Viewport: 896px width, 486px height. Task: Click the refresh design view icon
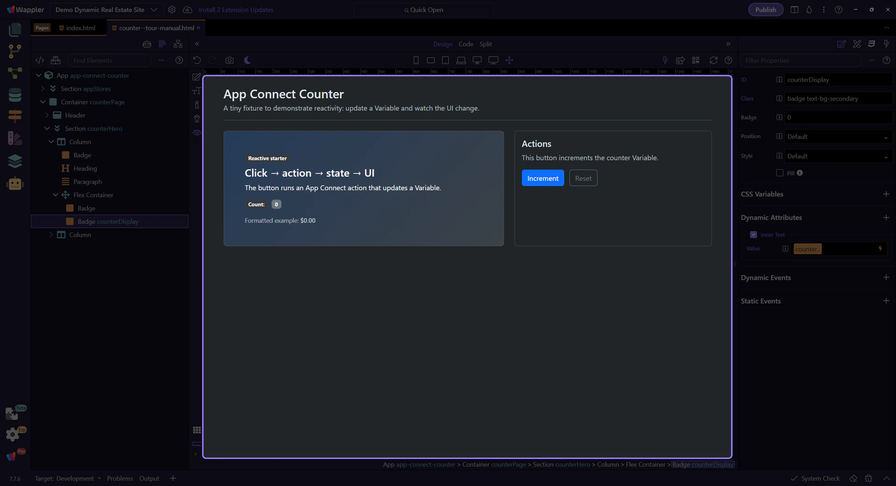point(713,60)
